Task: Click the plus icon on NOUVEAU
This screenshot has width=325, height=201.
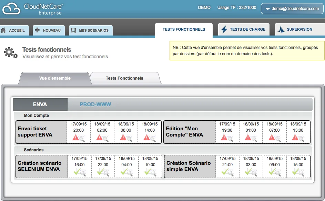Action: click(37, 30)
